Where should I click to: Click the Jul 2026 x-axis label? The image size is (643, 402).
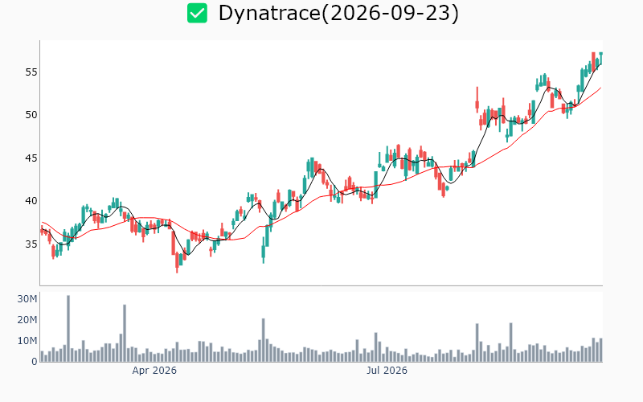(x=387, y=371)
